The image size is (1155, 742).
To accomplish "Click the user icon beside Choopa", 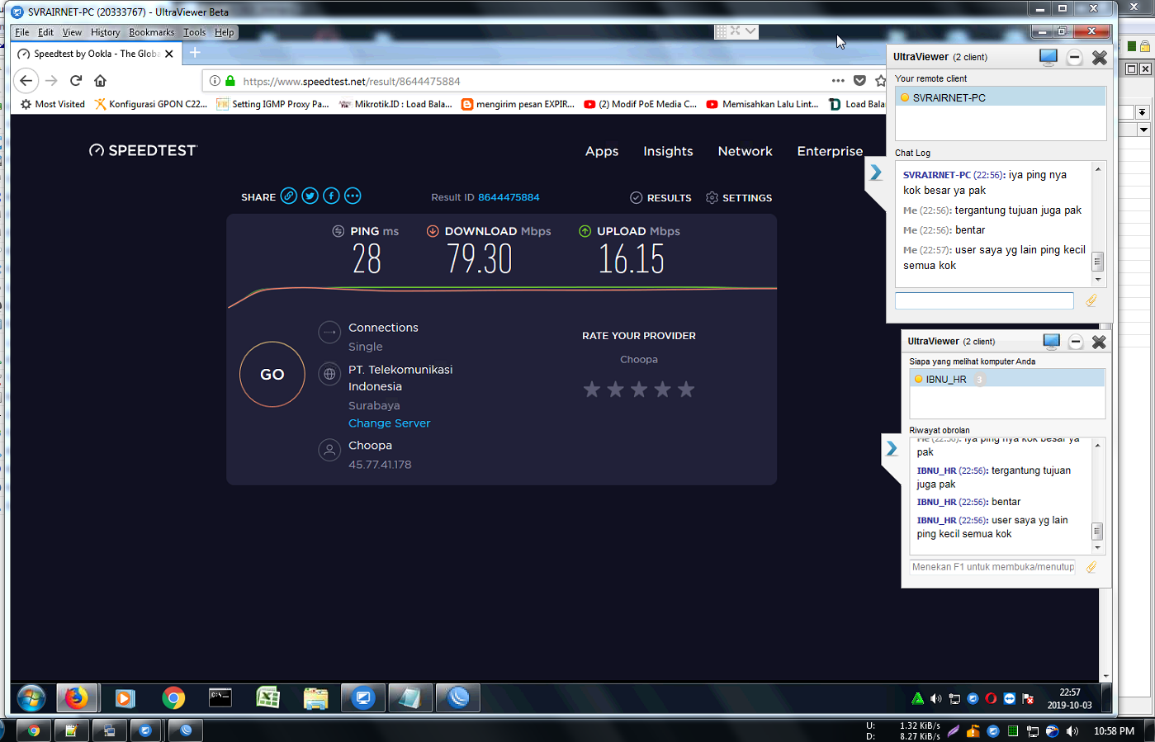I will [329, 450].
